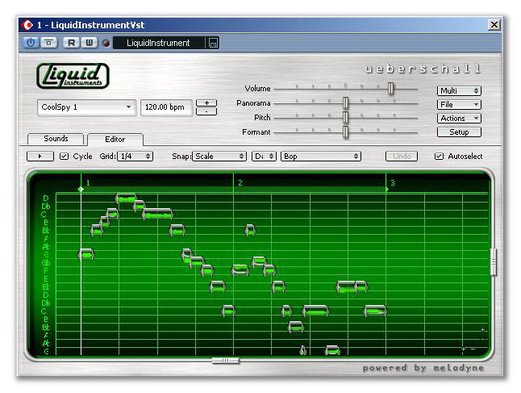Click the Pitch slider handle
Image resolution: width=521 pixels, height=393 pixels.
345,118
